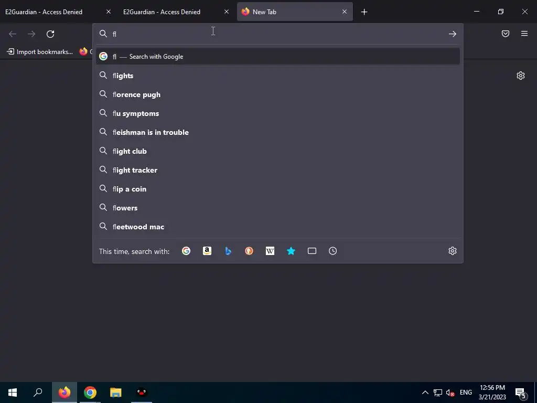The width and height of the screenshot is (537, 403).
Task: Close the first E2Guardian tab
Action: point(109,12)
